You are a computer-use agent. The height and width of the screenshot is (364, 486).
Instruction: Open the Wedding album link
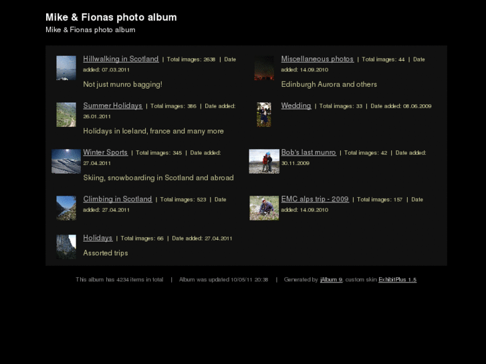tap(296, 106)
